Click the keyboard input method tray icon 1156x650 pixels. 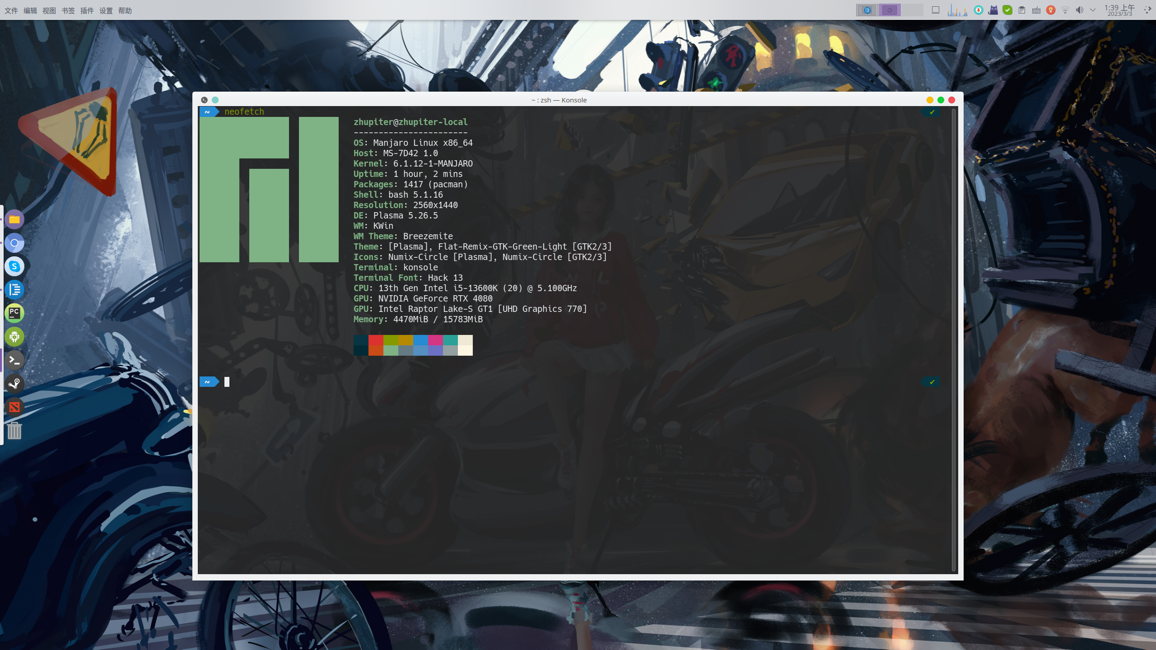click(x=1035, y=10)
